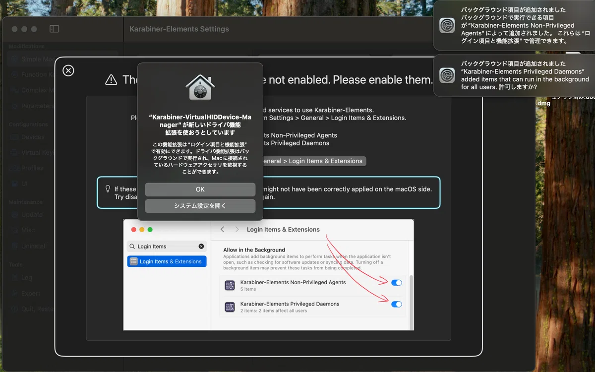Click the Complex Modifications sidebar icon
This screenshot has width=595, height=372.
coord(14,90)
